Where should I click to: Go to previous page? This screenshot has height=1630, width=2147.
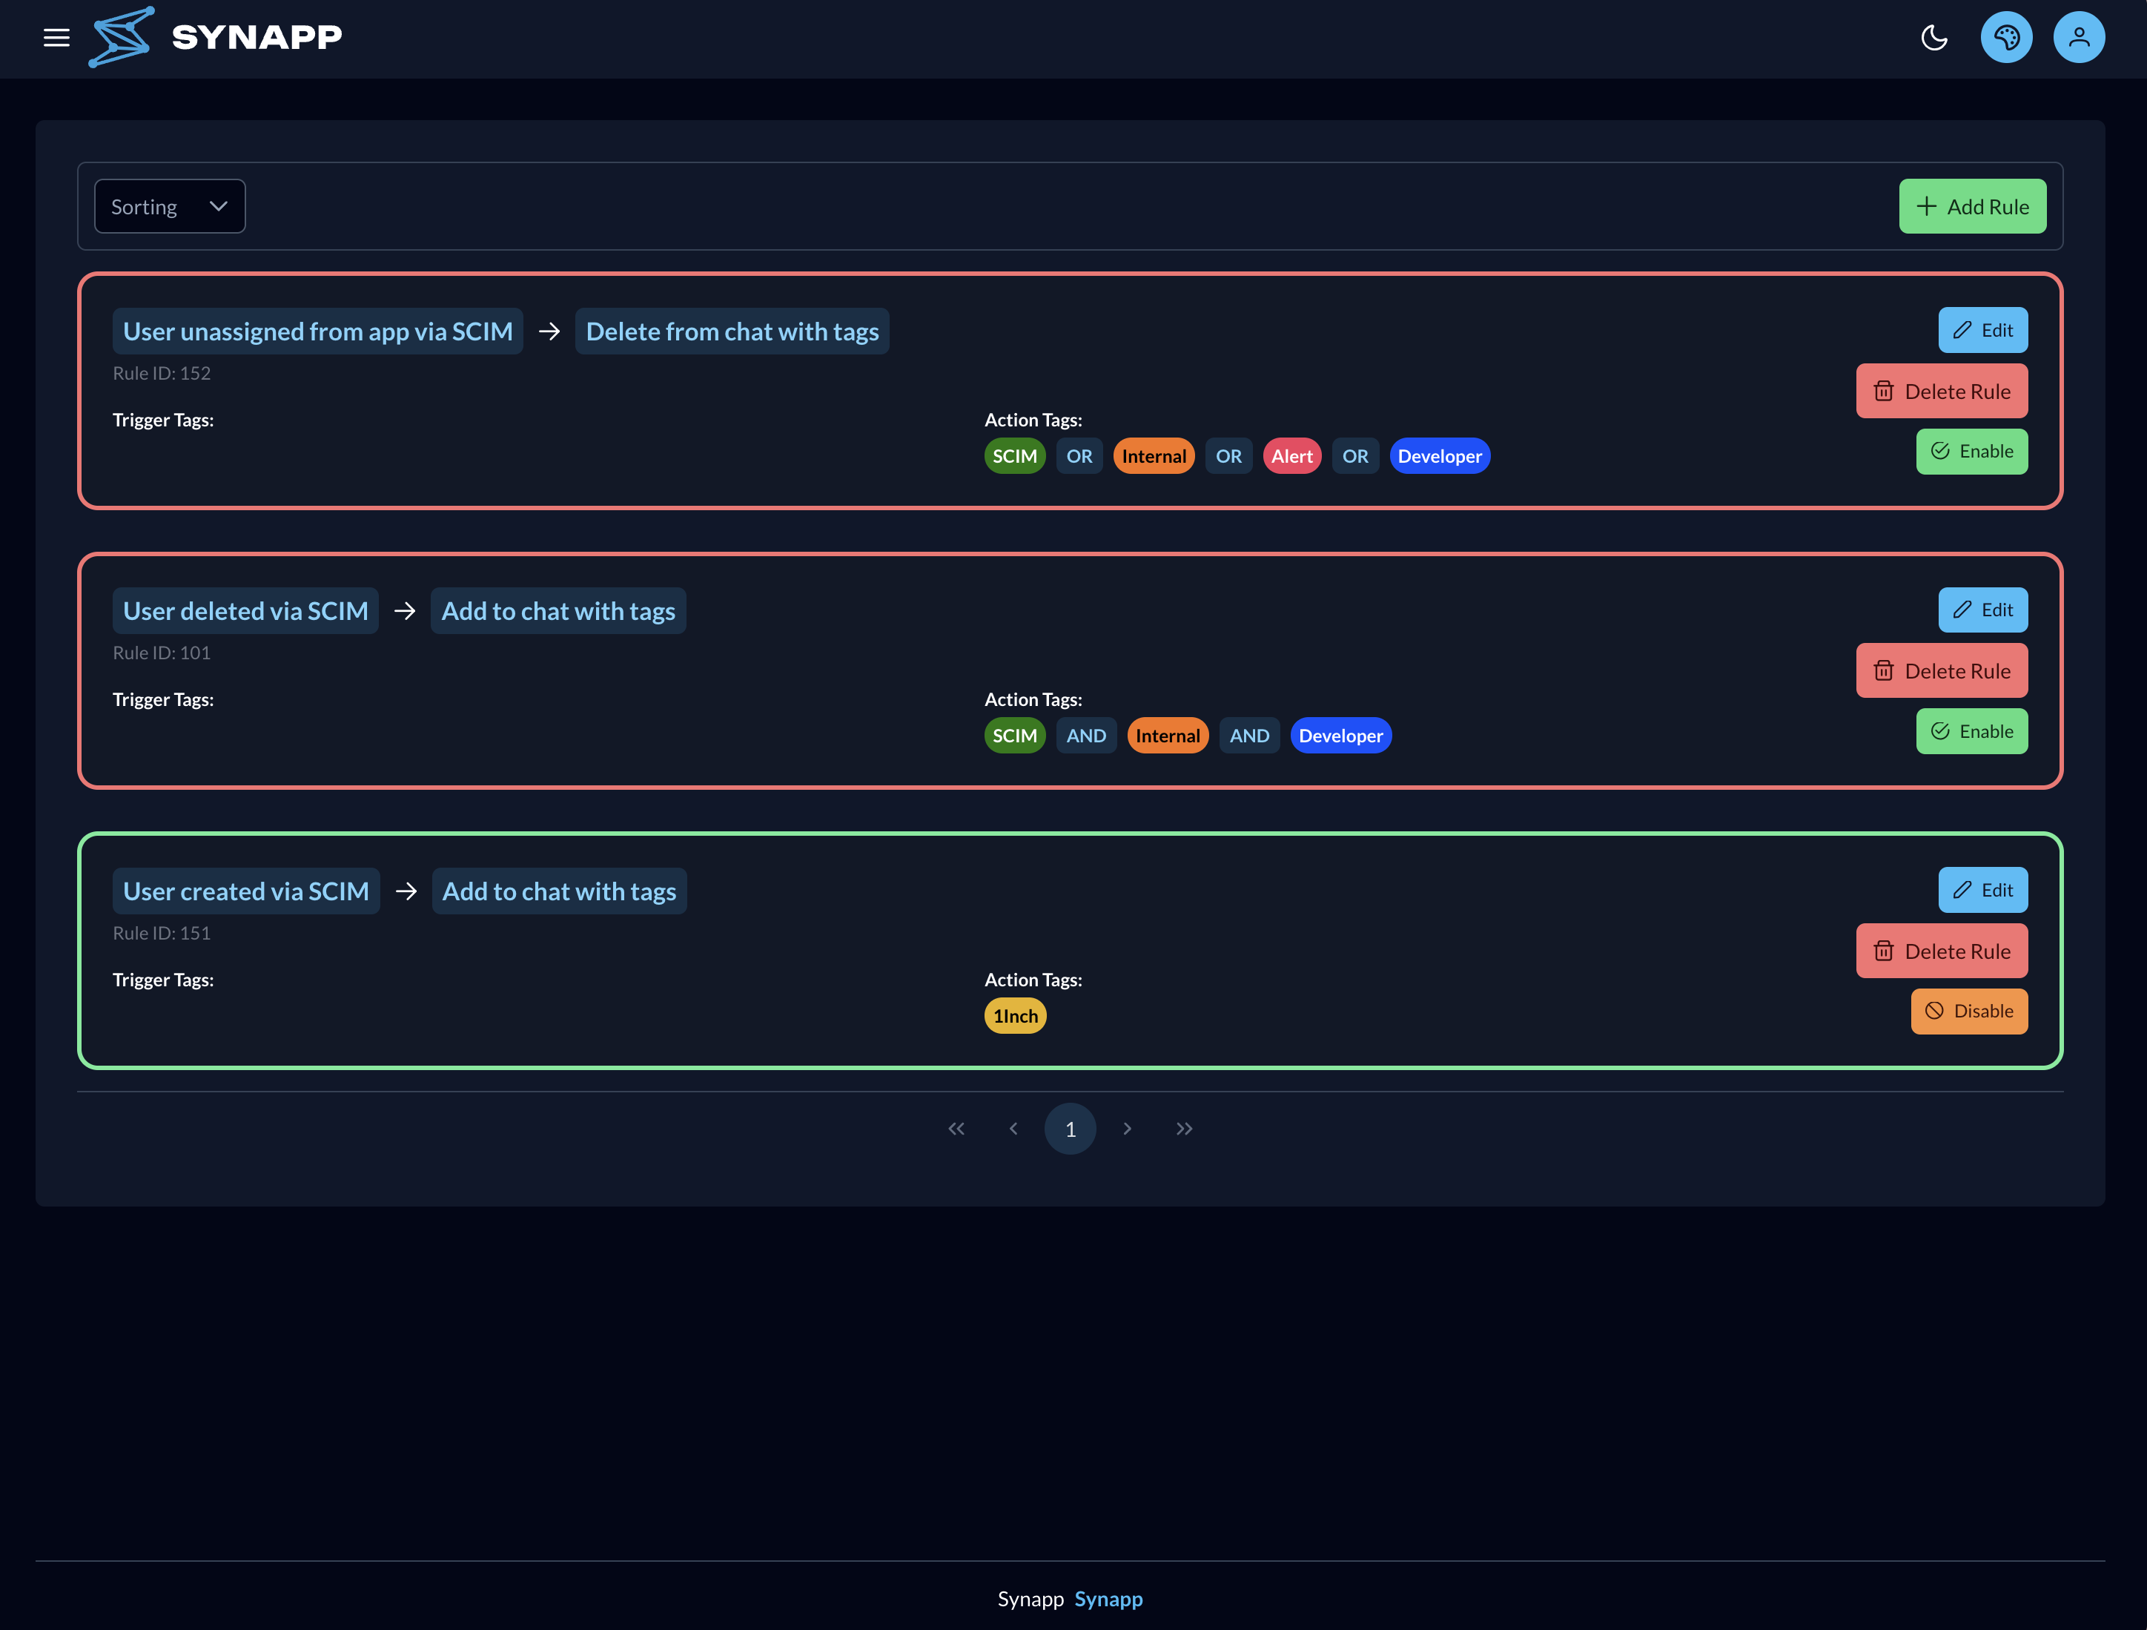click(1013, 1129)
